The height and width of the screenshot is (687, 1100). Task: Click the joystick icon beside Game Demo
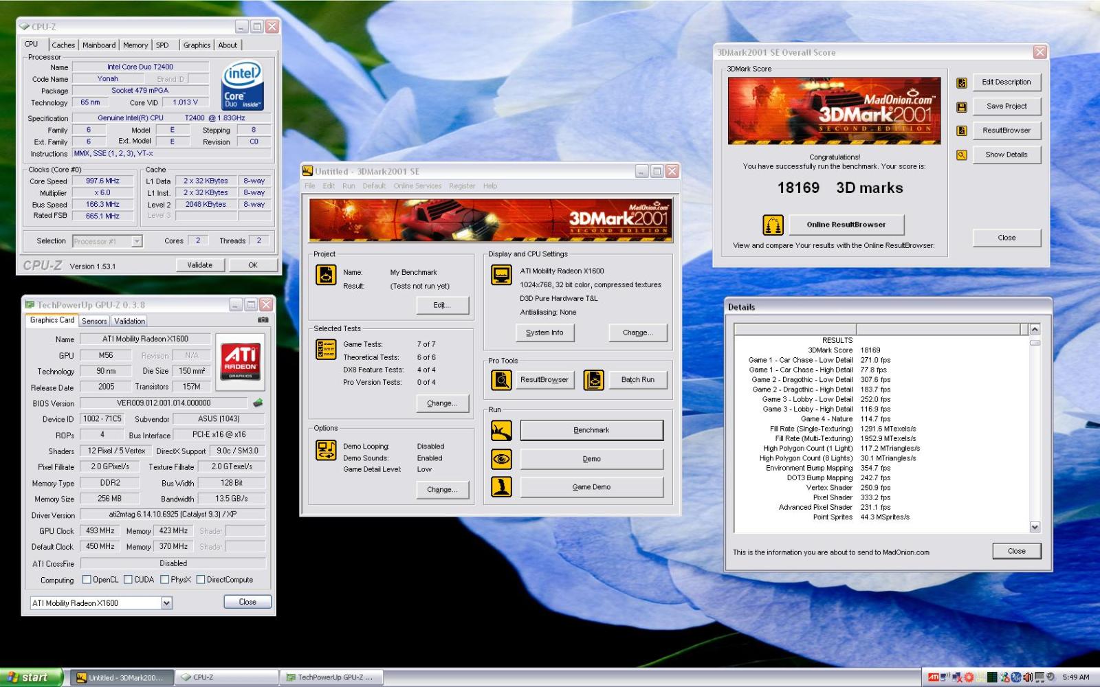(502, 486)
